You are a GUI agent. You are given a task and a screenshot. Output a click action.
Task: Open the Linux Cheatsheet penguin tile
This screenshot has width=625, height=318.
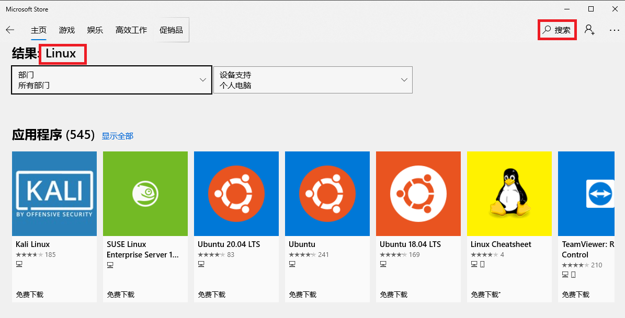click(509, 193)
